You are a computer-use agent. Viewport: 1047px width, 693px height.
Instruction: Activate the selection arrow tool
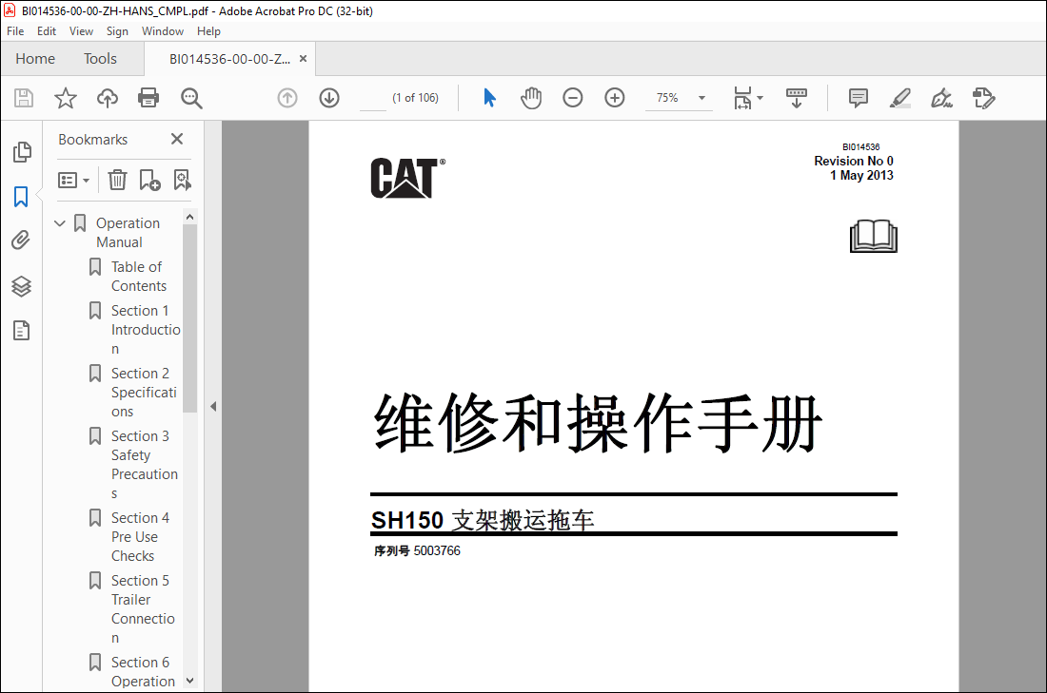(489, 98)
